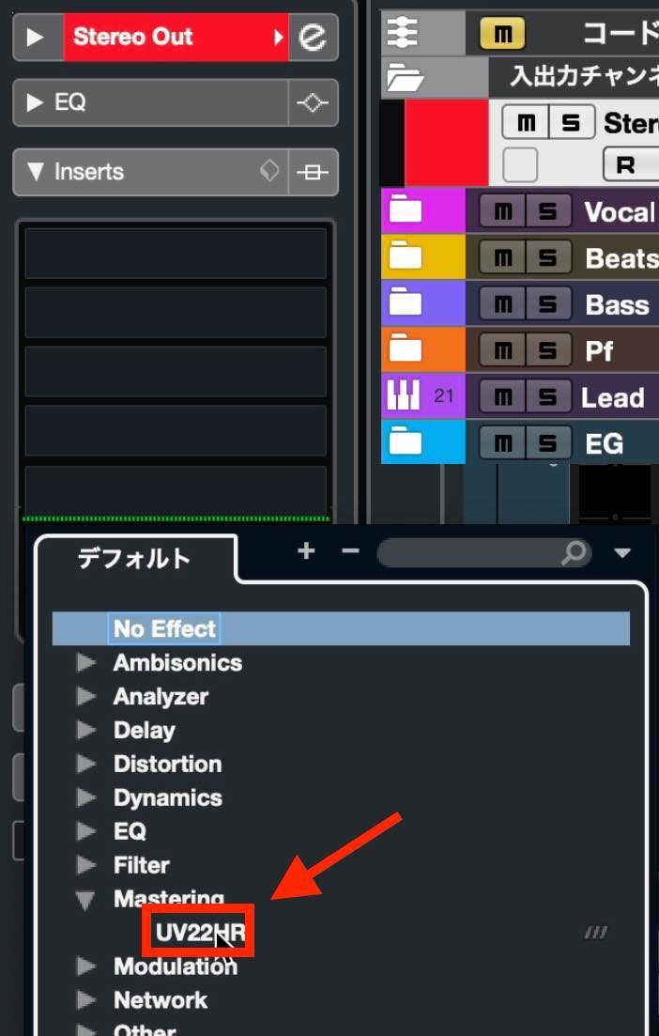Click the UV22HR vendor stripe icon

click(x=595, y=933)
